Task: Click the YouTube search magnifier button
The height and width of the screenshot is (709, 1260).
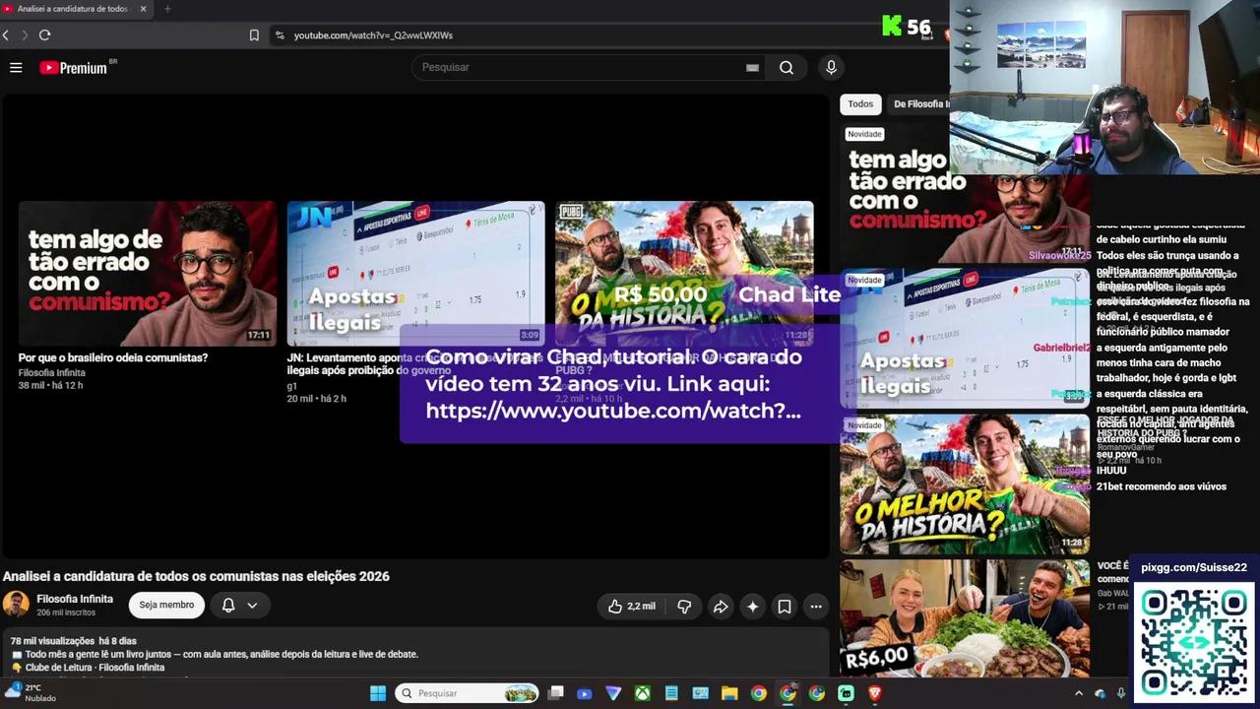Action: [x=787, y=67]
